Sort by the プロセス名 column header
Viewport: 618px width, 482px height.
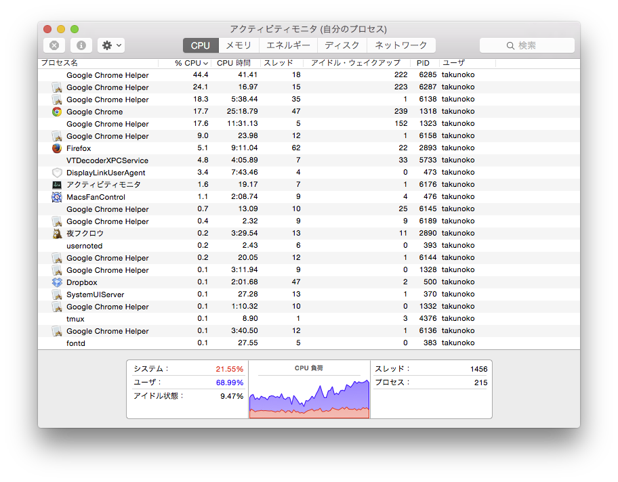[x=98, y=63]
